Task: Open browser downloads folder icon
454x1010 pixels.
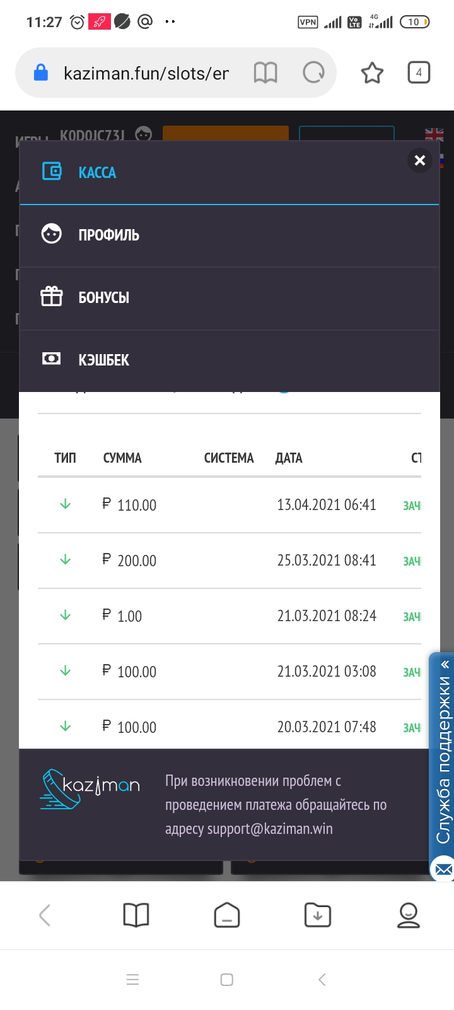Action: [x=318, y=915]
